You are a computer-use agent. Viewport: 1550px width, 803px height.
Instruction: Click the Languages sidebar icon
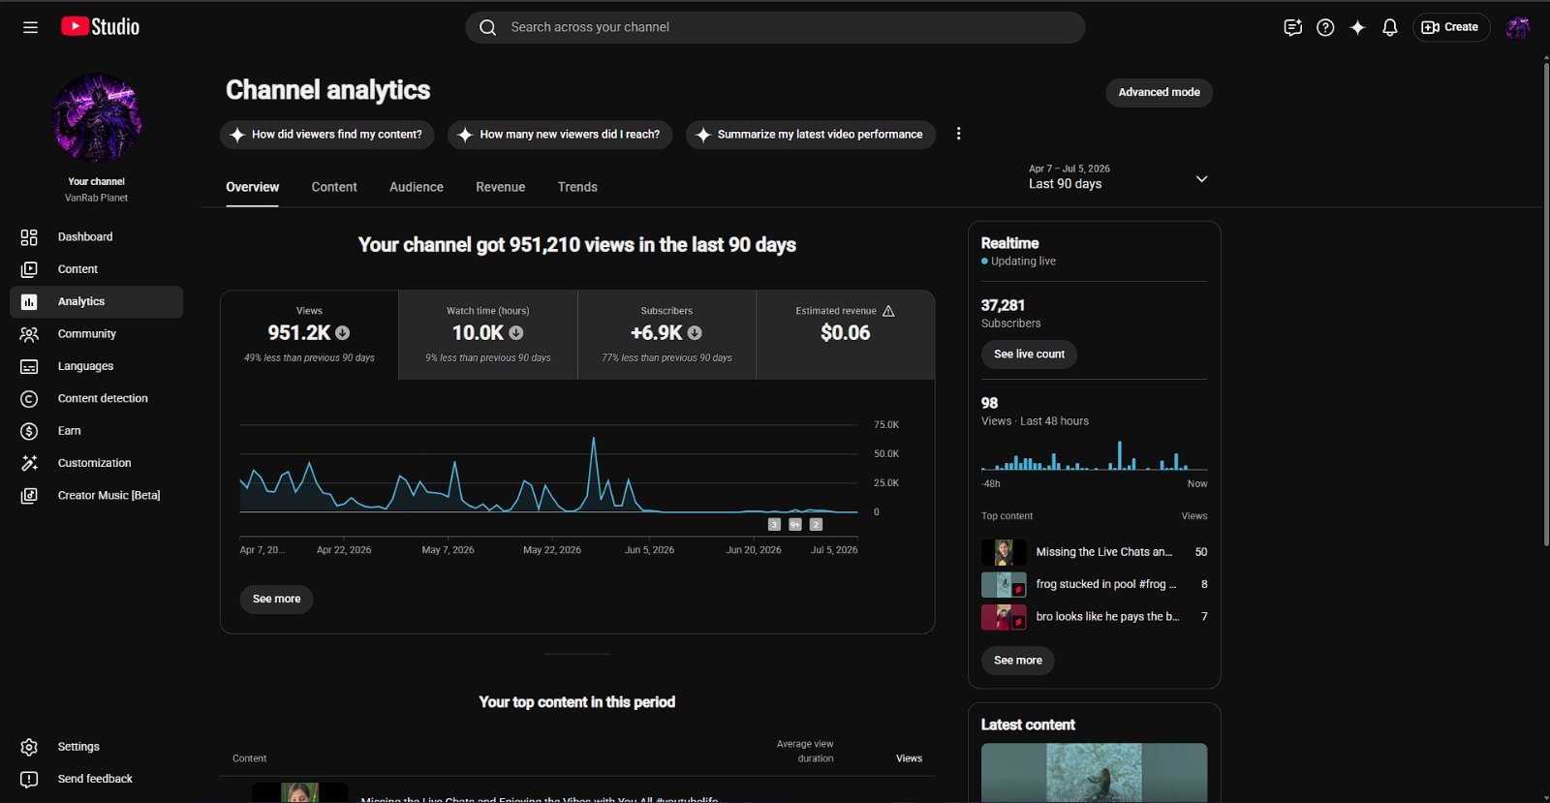pyautogui.click(x=29, y=366)
